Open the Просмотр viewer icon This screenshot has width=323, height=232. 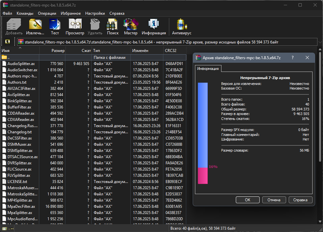pos(75,24)
